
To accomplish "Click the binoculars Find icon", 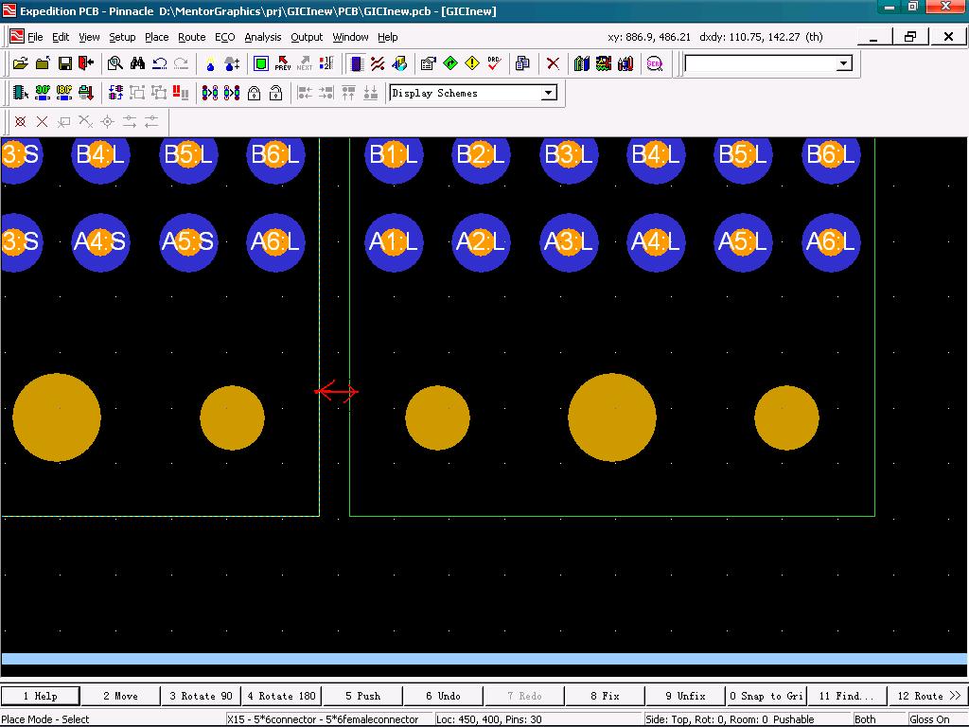I will click(137, 63).
